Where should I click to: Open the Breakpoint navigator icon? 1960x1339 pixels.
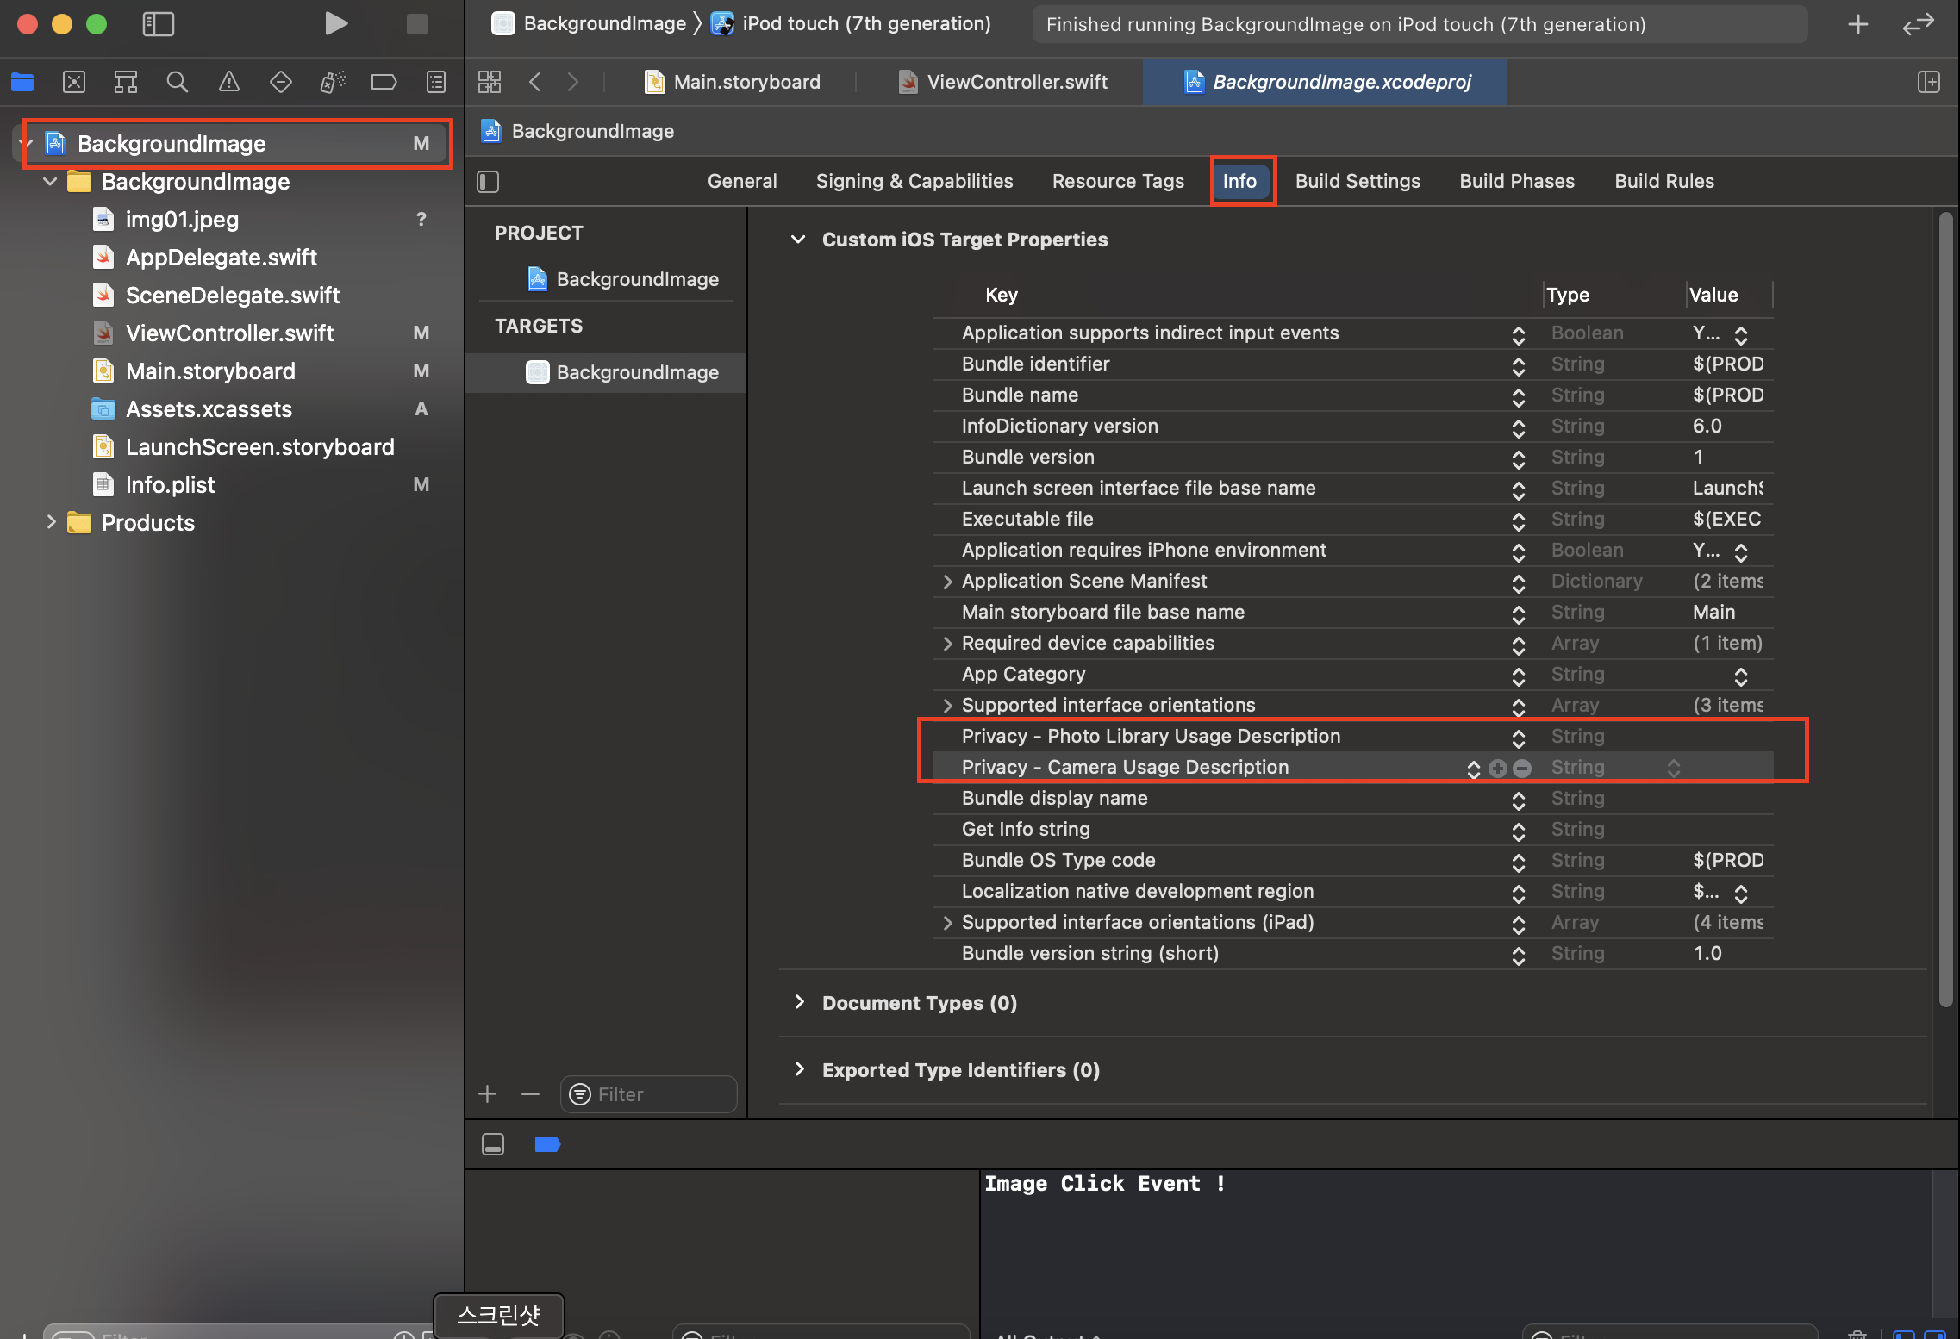pos(384,82)
